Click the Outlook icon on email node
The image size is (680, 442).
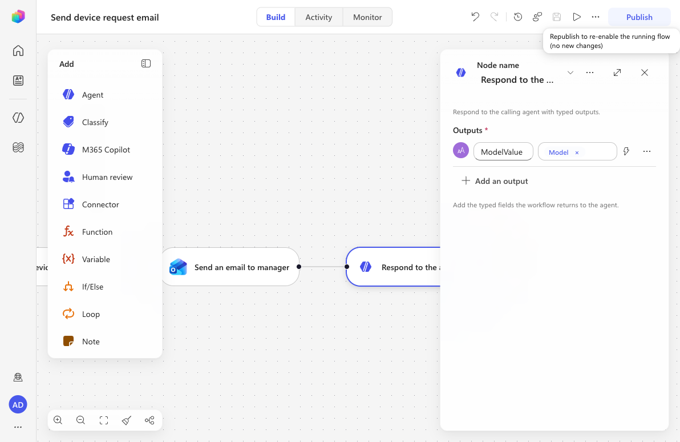tap(178, 267)
